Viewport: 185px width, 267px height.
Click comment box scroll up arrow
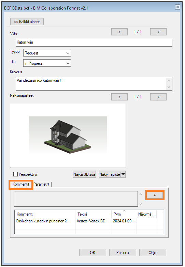pyautogui.click(x=141, y=194)
